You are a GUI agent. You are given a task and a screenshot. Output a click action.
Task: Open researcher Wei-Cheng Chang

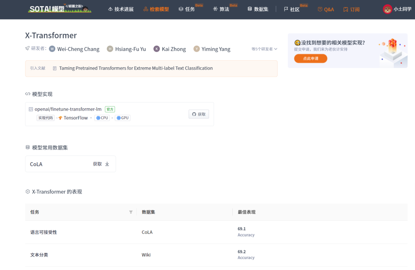(78, 49)
